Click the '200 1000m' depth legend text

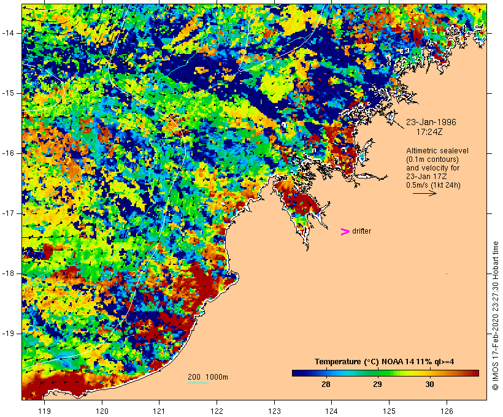(x=207, y=377)
